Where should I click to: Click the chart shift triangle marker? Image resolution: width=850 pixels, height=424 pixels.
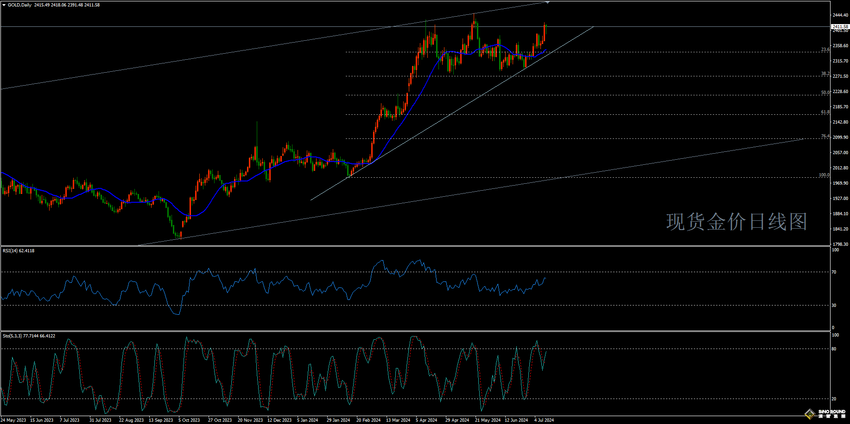[x=547, y=3]
